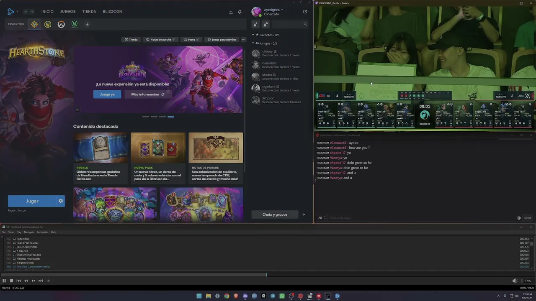Pop out the Battle.net social panel
Image resolution: width=536 pixels, height=301 pixels.
point(305,12)
